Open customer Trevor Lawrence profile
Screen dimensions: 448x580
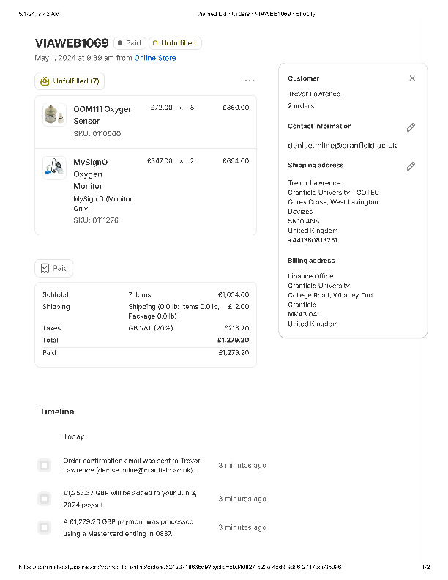pos(314,94)
